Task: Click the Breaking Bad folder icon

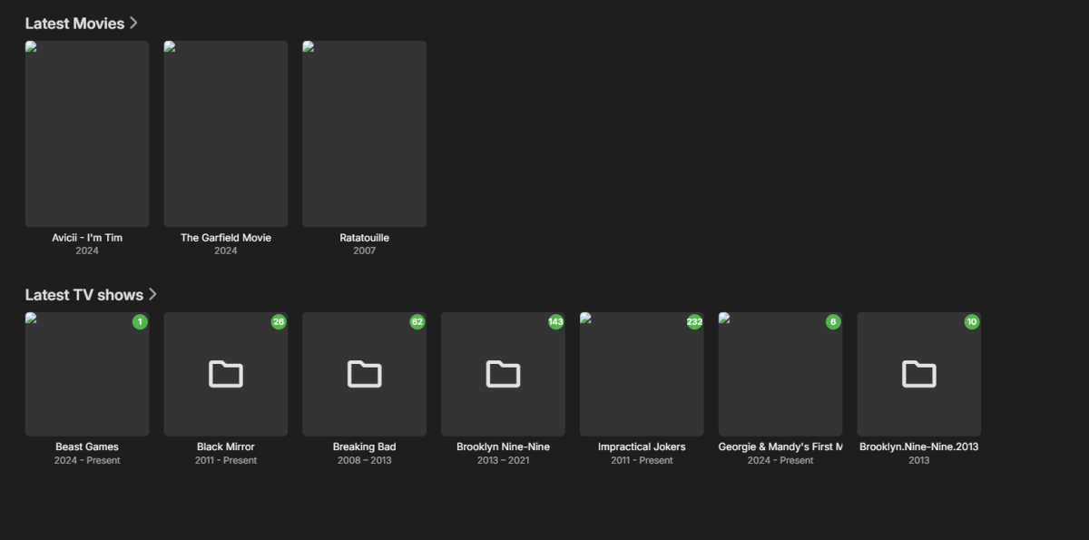Action: click(x=364, y=374)
